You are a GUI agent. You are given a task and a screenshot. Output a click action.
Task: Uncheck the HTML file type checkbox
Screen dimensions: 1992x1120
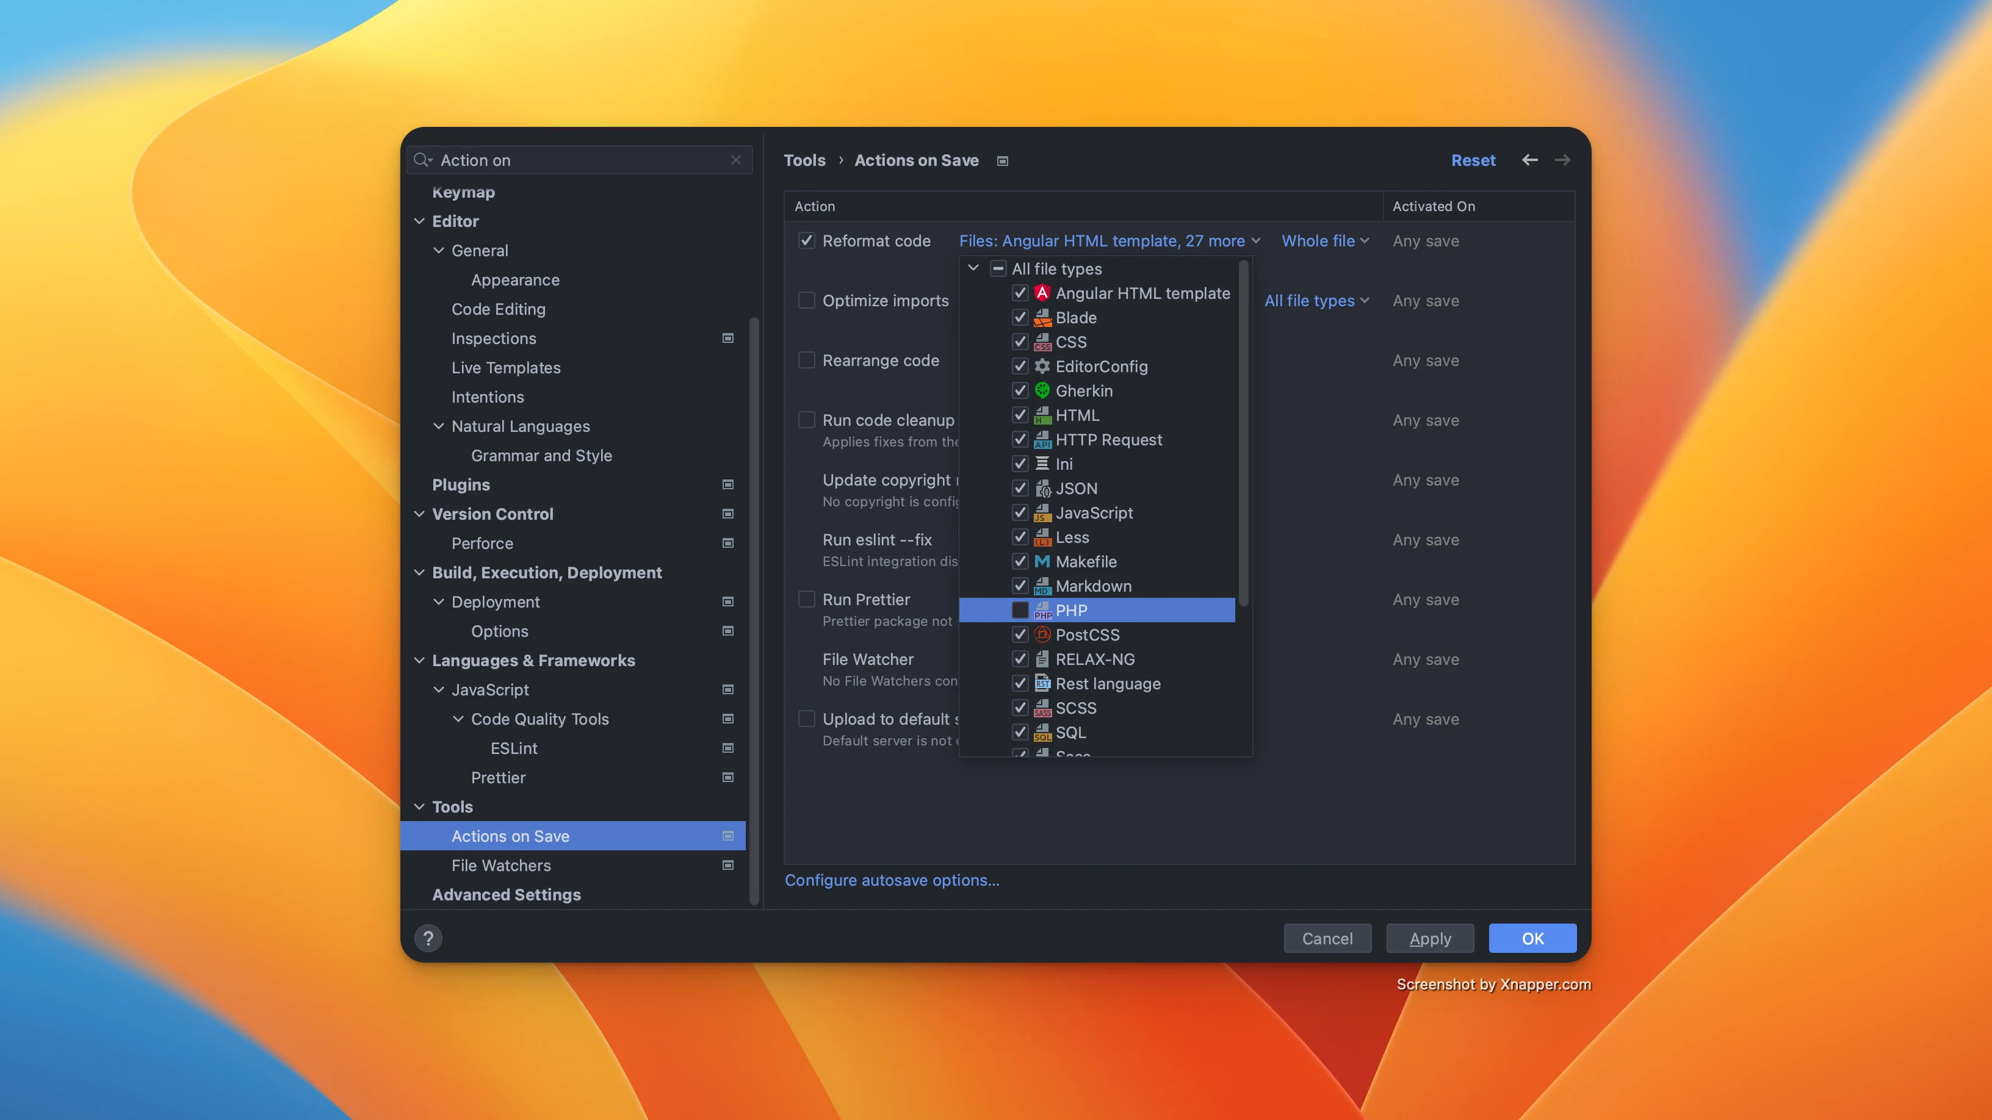click(x=1020, y=415)
